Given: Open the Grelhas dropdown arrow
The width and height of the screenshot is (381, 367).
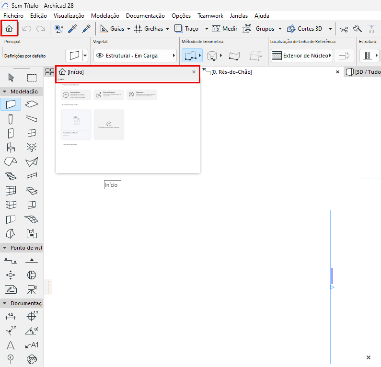Looking at the screenshot, I should pyautogui.click(x=167, y=29).
